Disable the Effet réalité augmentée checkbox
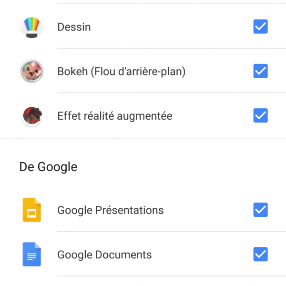Screen dimensions: 286x286 (x=260, y=115)
